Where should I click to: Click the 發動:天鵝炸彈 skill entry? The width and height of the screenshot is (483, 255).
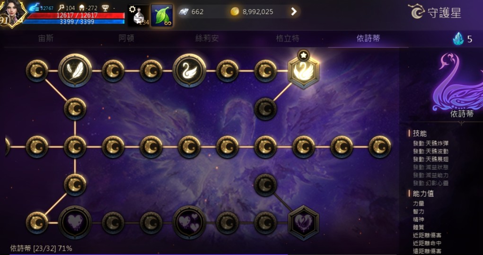(x=430, y=144)
